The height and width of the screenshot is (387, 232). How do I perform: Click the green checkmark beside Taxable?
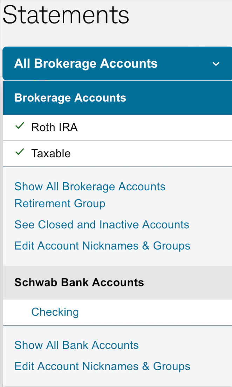pyautogui.click(x=20, y=152)
